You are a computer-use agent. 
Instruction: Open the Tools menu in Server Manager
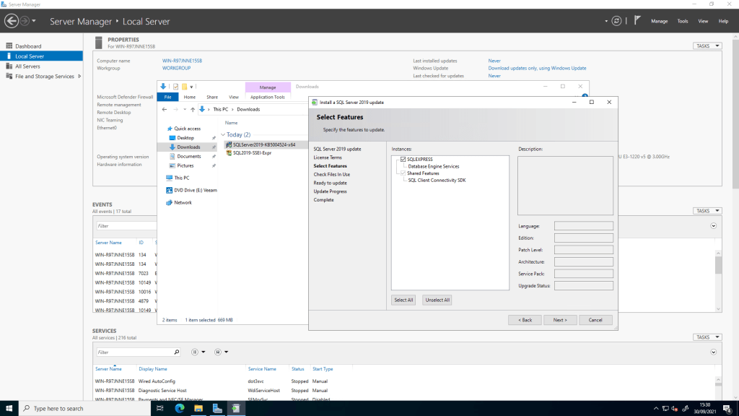(x=682, y=21)
